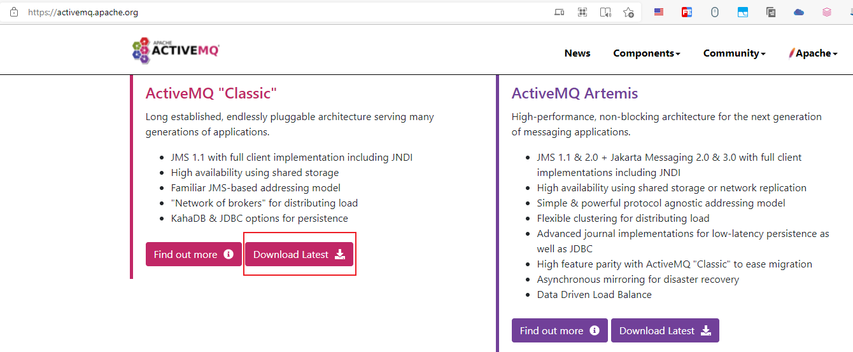The height and width of the screenshot is (352, 853).
Task: Click Find out more under ActiveMQ Classic
Action: click(x=194, y=254)
